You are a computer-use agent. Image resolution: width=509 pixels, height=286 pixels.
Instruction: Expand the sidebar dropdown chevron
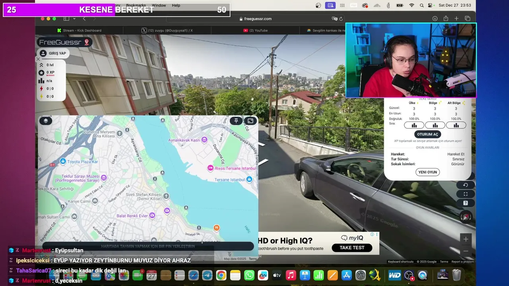tap(74, 19)
